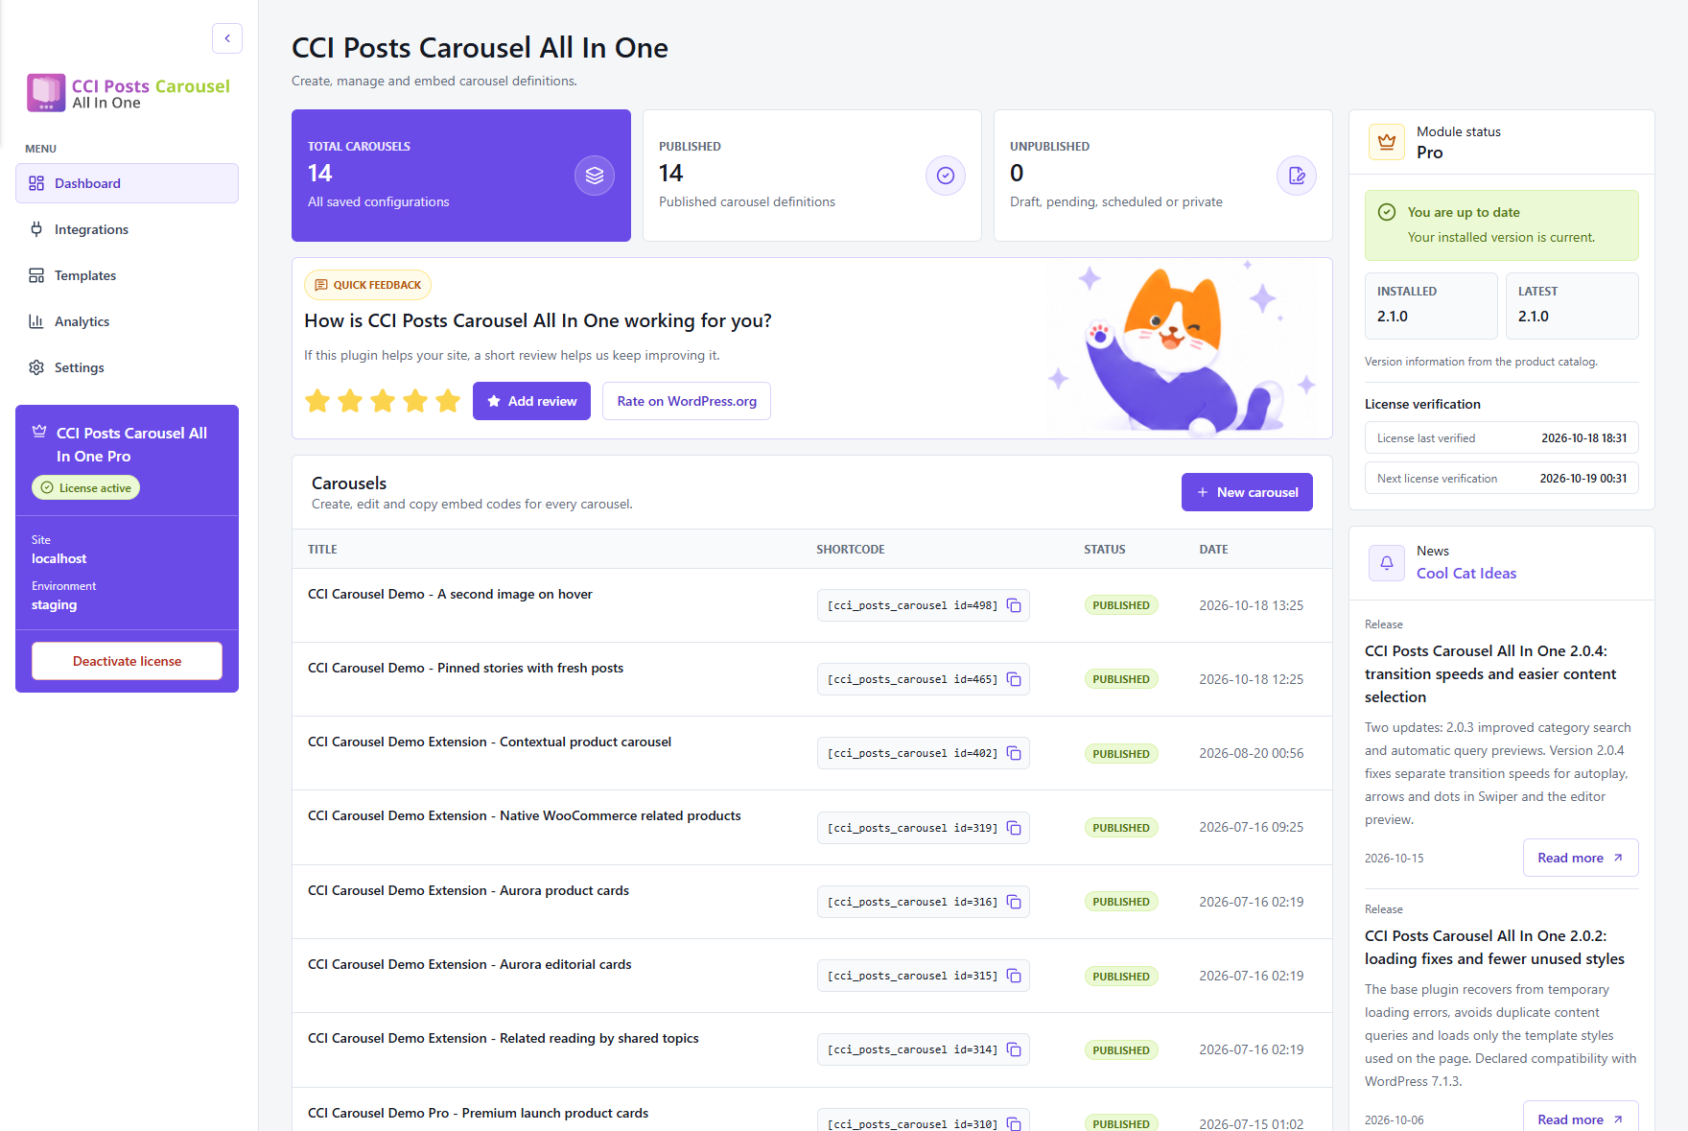Open 'Aurora product cards' carousel
The image size is (1688, 1131).
[468, 890]
